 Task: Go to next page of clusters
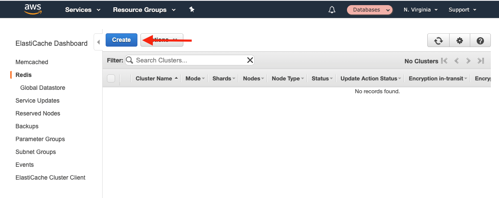(x=468, y=61)
